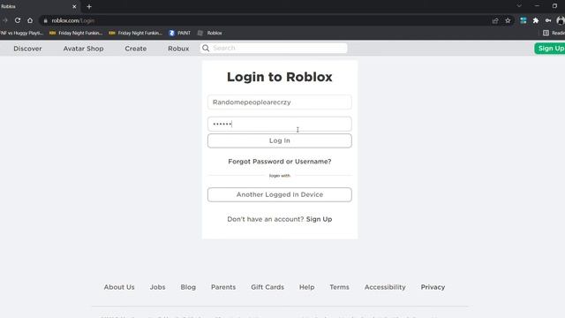Click the search magnifier icon
The height and width of the screenshot is (318, 565).
[x=206, y=48]
